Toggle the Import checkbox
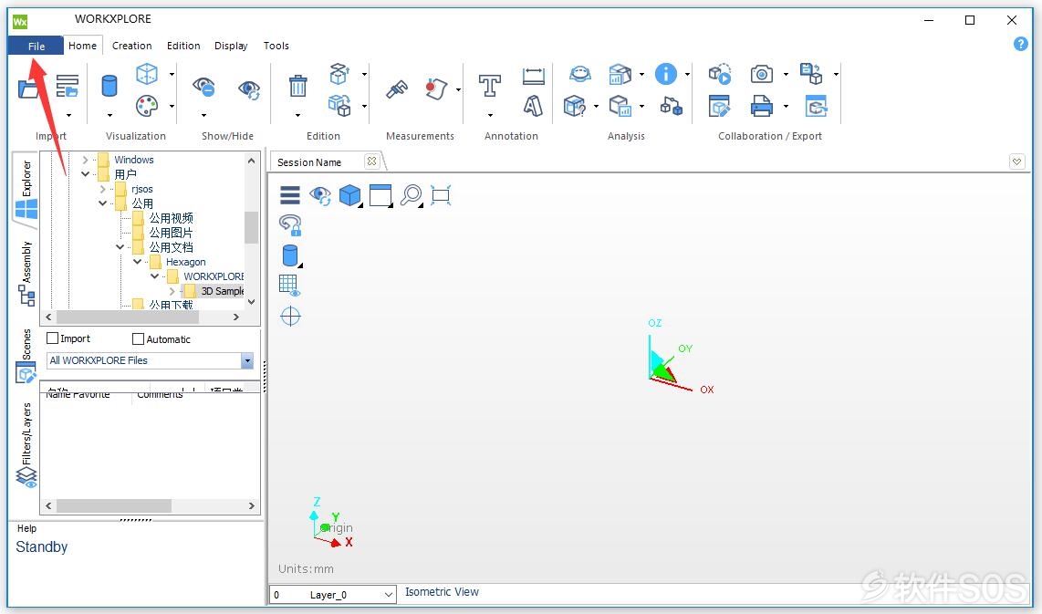Screen dimensions: 1042x614 click(53, 338)
